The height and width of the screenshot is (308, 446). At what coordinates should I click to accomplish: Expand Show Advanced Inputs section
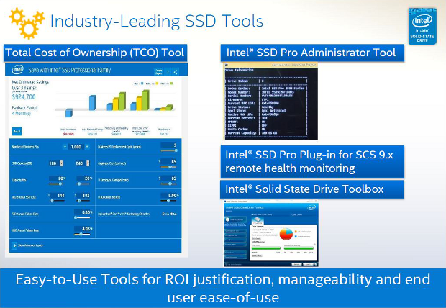tap(28, 245)
